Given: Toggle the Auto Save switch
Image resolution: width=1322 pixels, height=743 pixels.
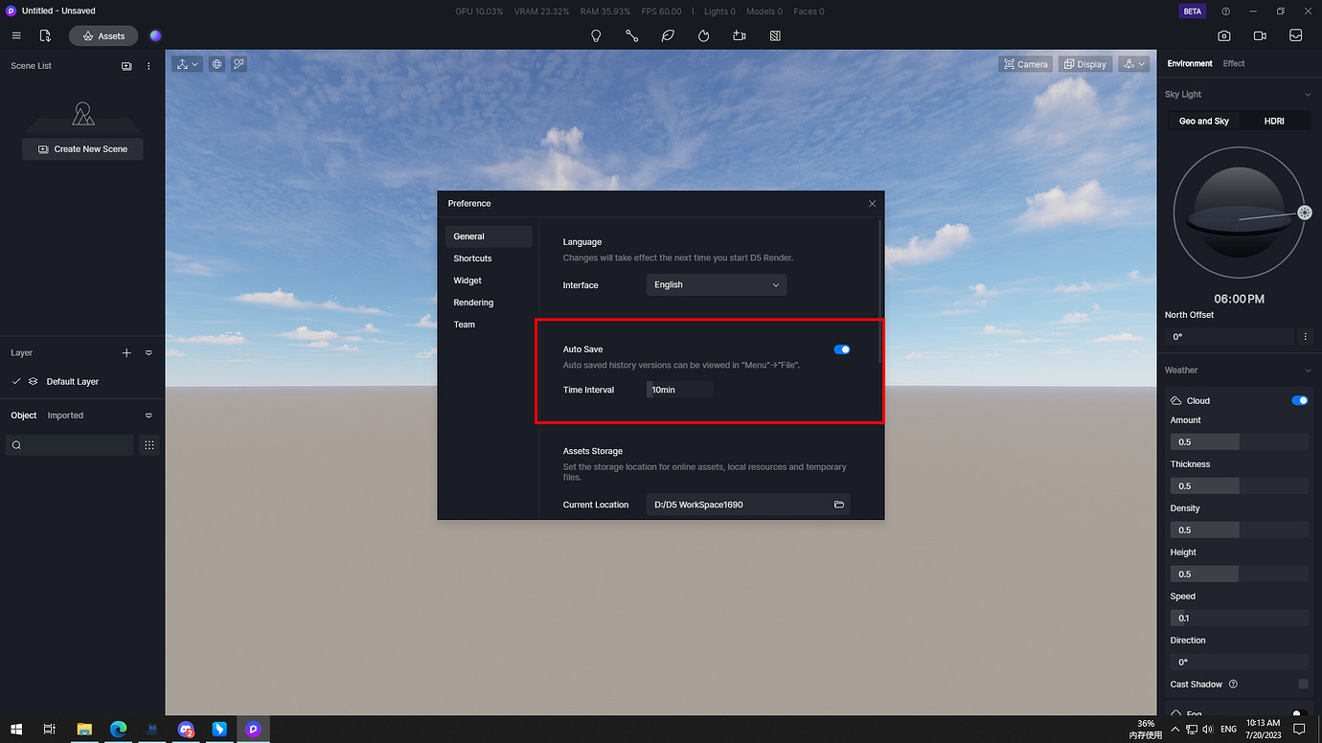Looking at the screenshot, I should pos(842,349).
